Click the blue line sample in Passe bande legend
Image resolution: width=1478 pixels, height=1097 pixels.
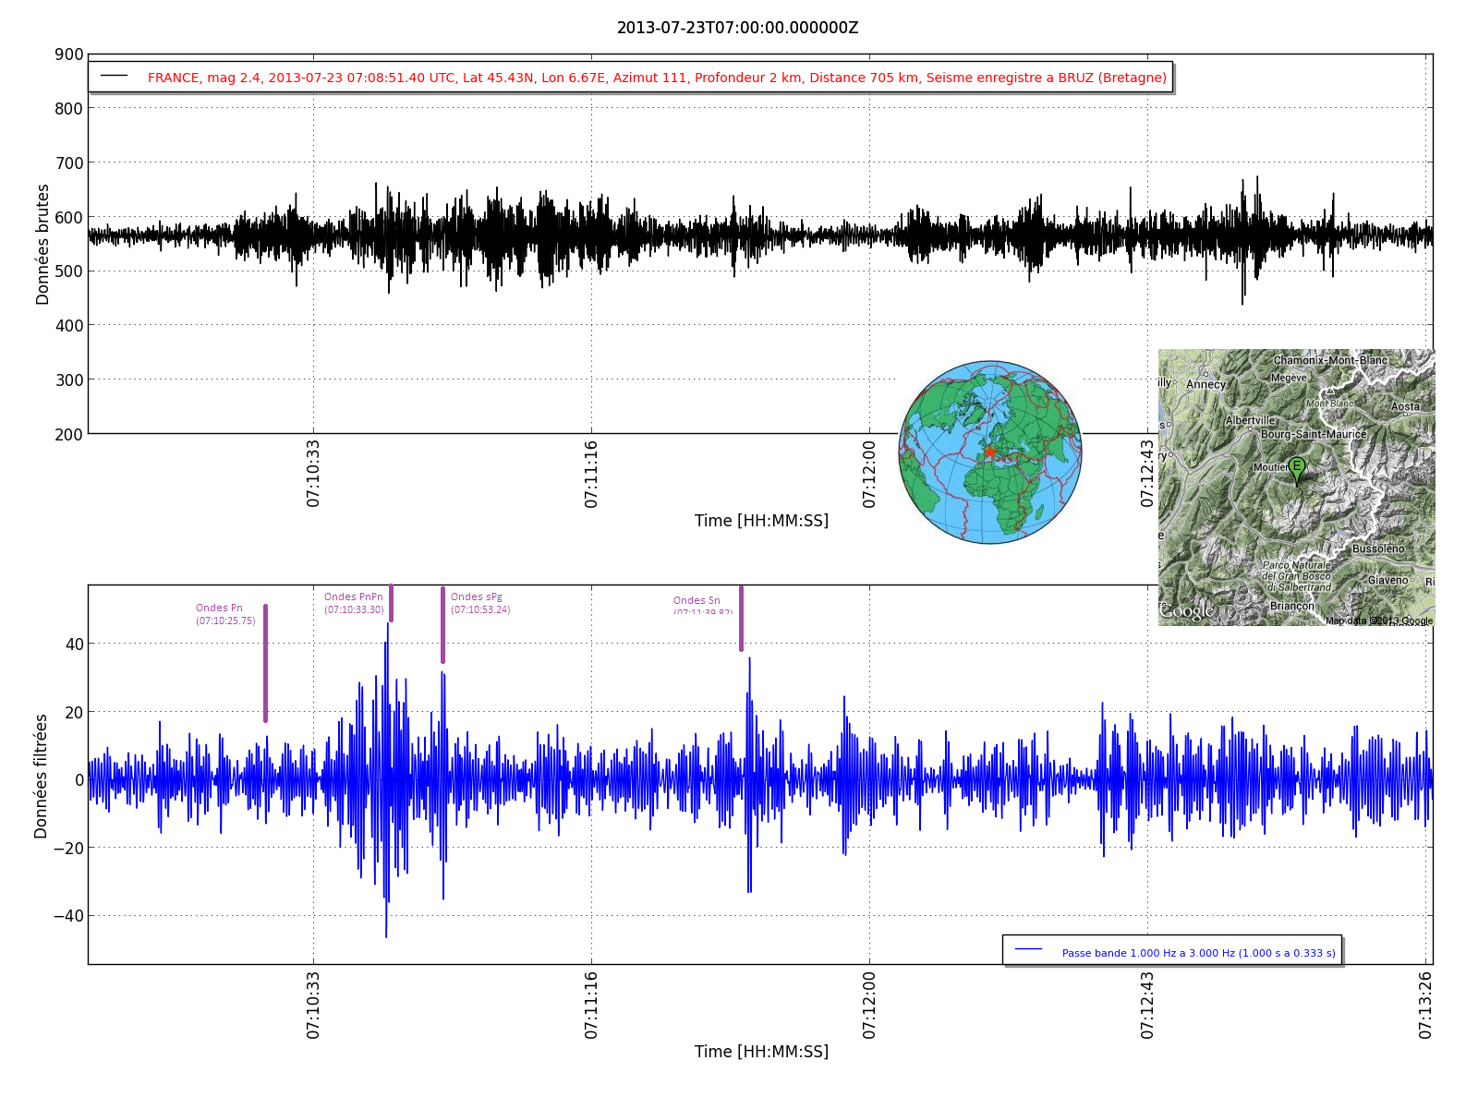(x=1028, y=949)
